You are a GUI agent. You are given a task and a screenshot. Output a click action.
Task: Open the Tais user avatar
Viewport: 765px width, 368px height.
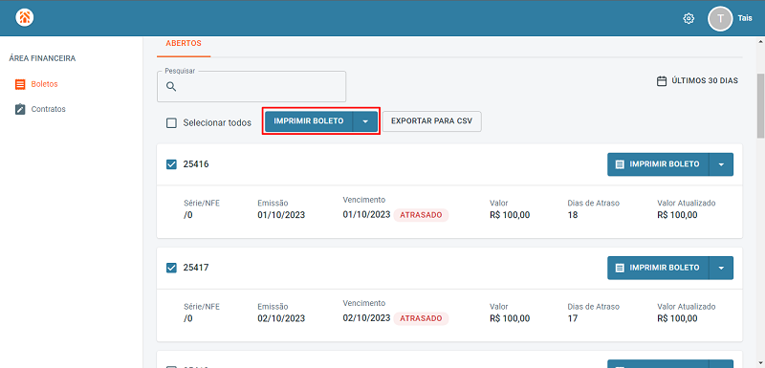click(x=720, y=18)
